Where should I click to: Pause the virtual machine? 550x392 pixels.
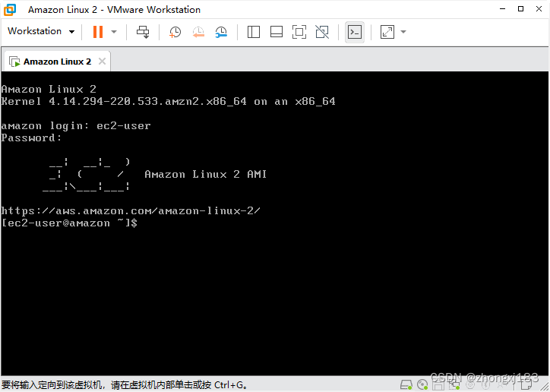coord(98,32)
